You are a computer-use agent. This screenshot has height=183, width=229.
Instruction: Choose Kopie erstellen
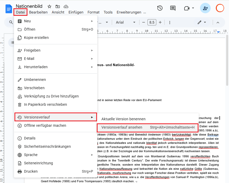(55, 38)
